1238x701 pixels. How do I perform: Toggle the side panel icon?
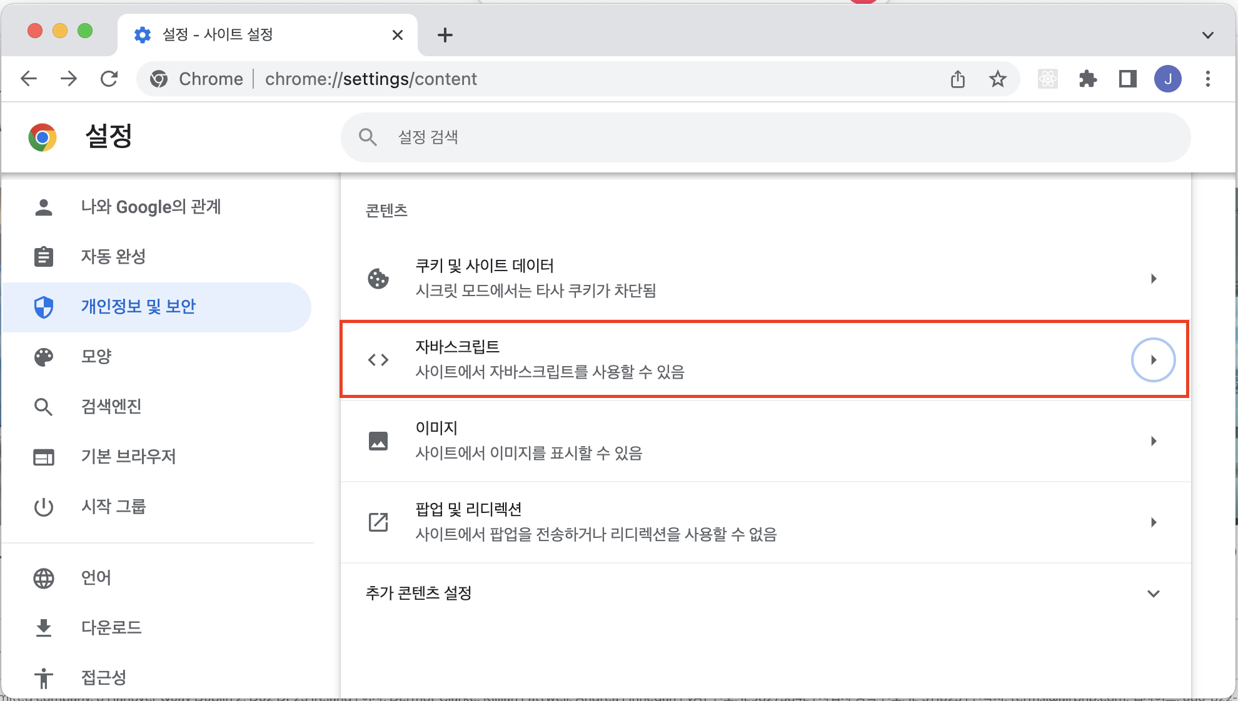click(x=1127, y=79)
